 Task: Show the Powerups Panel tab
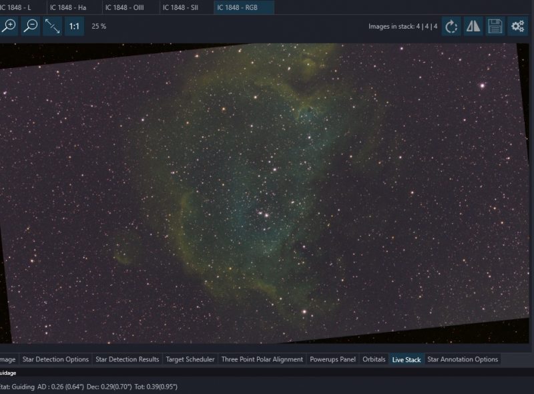click(x=332, y=359)
